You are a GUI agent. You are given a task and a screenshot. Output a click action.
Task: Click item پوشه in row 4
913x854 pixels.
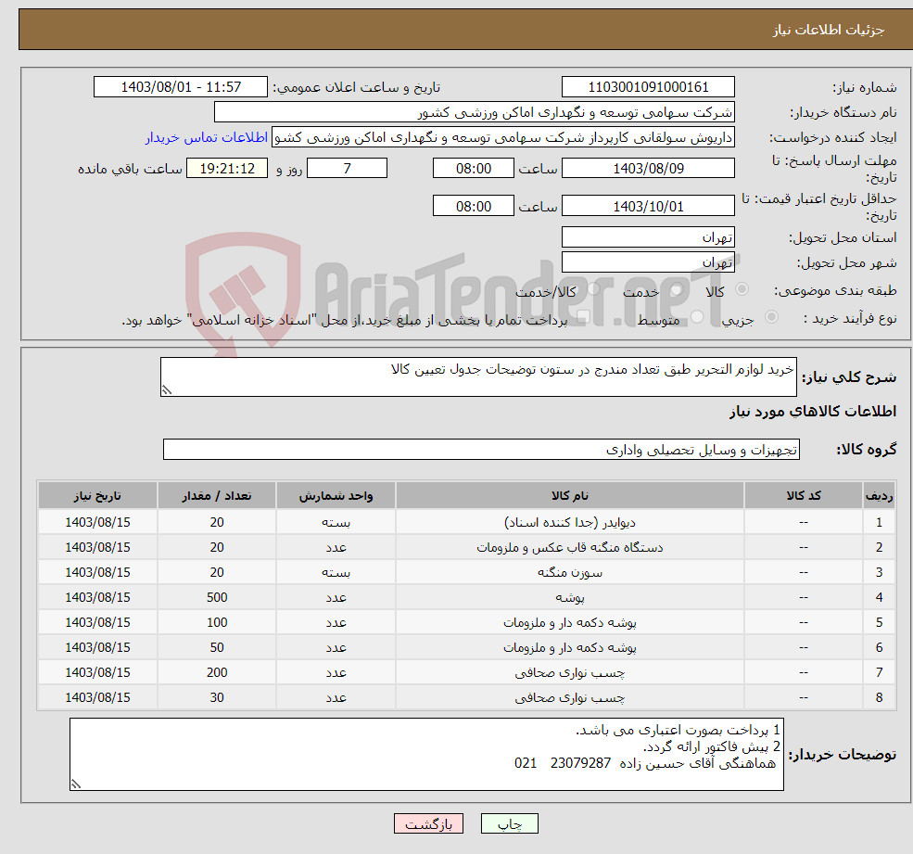point(569,598)
